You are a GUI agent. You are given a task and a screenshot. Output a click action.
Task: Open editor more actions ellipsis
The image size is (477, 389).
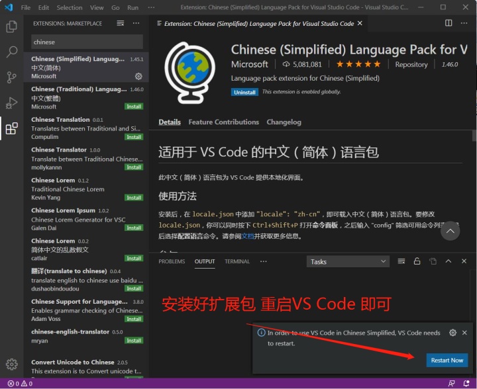[x=464, y=23]
